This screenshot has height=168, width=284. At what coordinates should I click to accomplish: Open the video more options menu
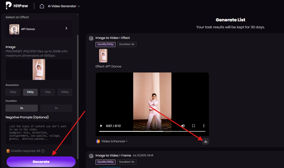click(x=204, y=126)
